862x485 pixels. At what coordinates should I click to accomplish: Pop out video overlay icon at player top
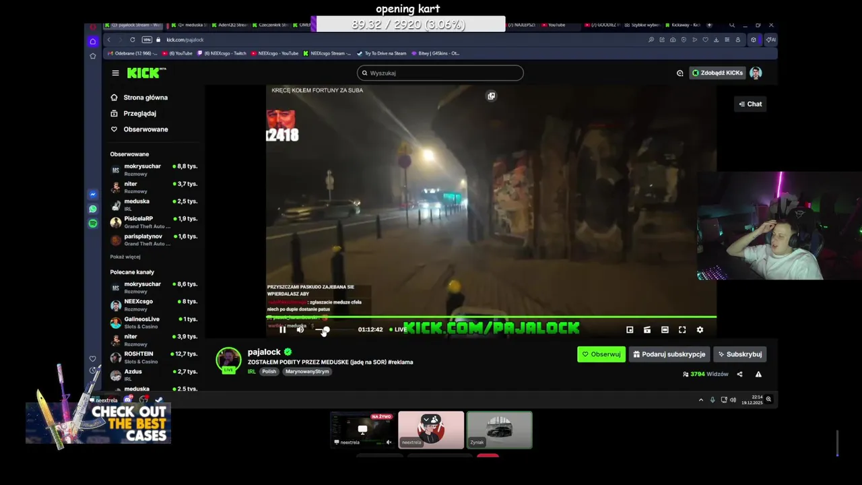click(491, 96)
